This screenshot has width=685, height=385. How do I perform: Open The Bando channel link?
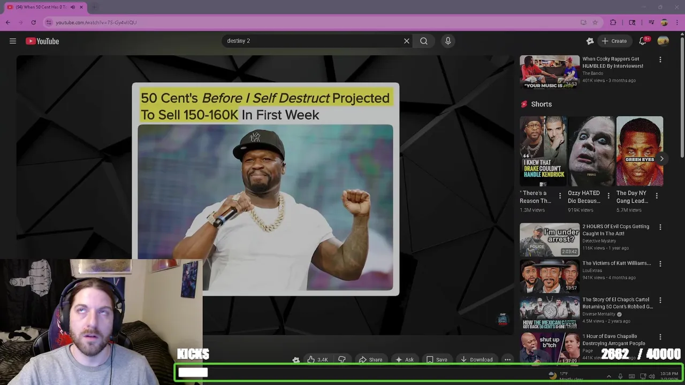coord(592,73)
